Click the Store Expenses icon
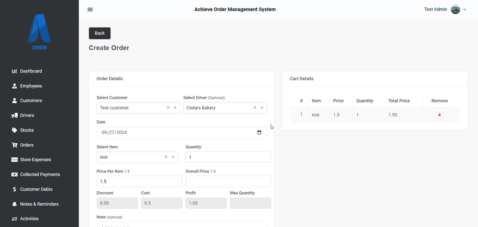Viewport: 478px width, 227px height. [15, 160]
